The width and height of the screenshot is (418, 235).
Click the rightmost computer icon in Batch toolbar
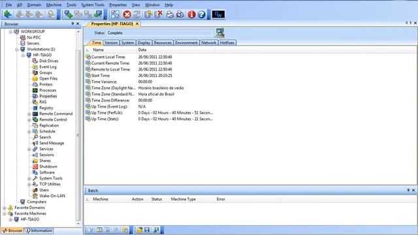(156, 230)
